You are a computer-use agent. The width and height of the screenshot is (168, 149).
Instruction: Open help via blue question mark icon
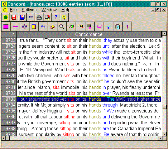[x=56, y=17]
